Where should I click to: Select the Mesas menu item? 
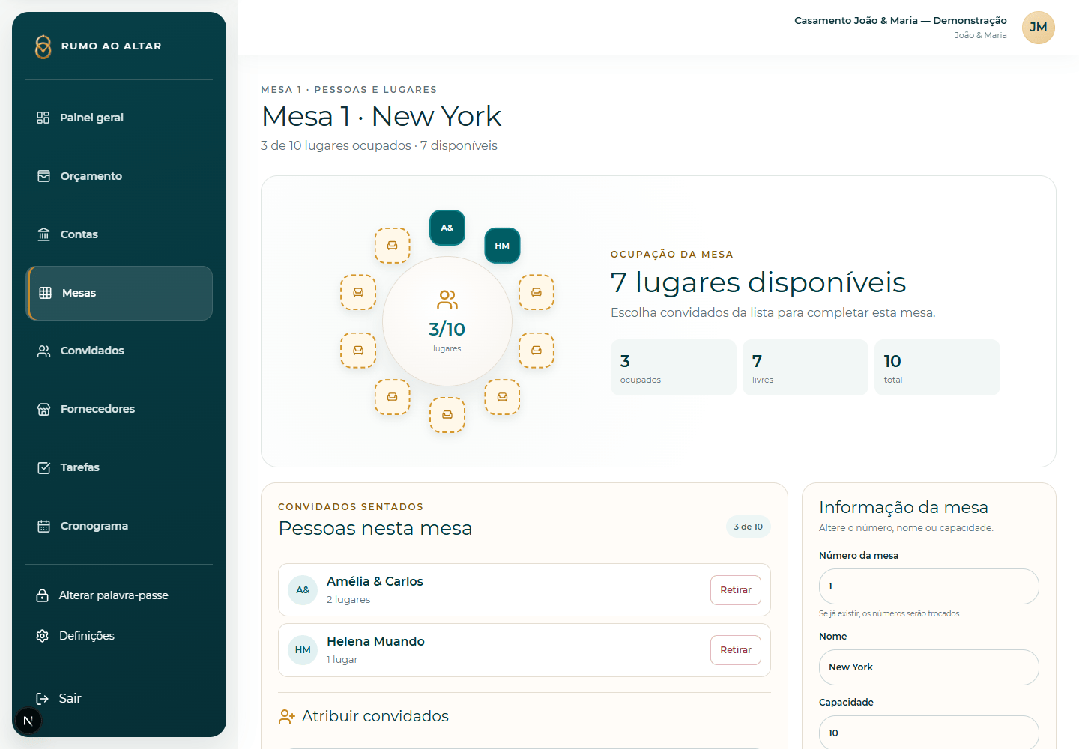point(119,293)
